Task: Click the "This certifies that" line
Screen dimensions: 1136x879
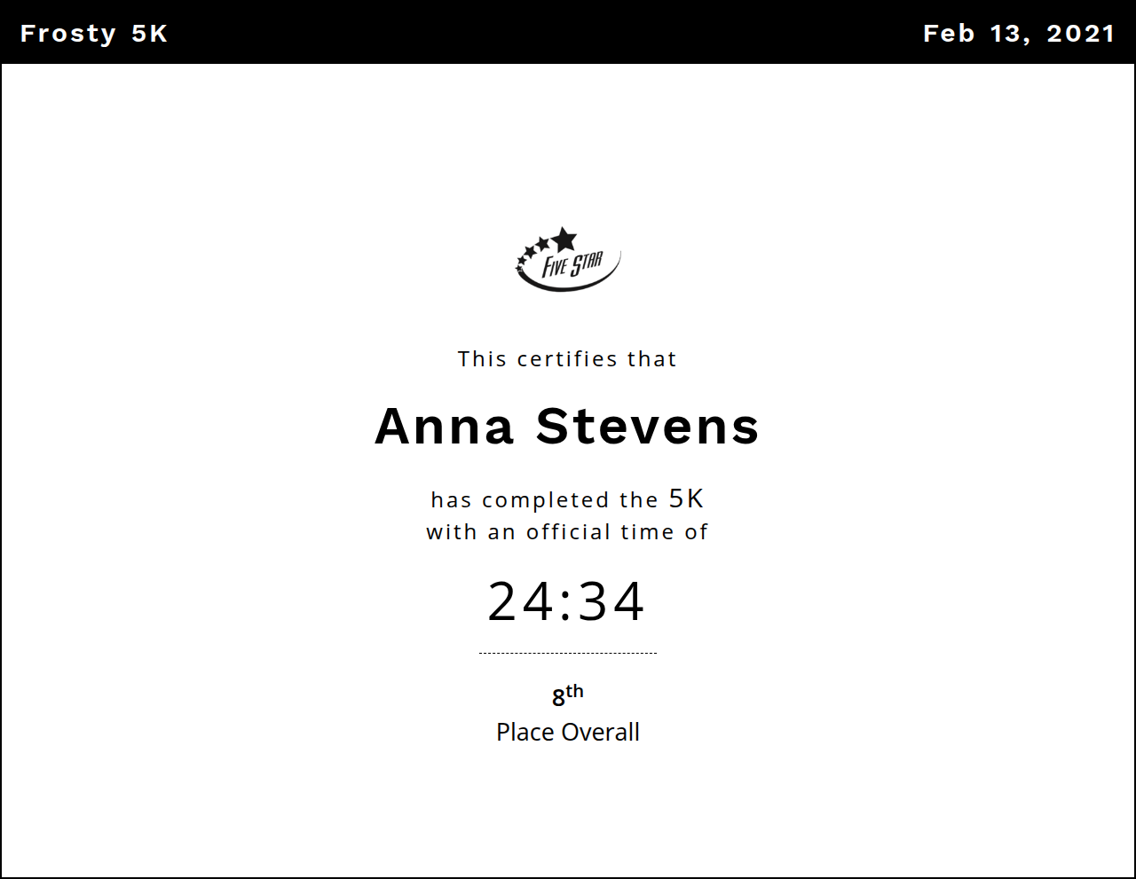Action: click(x=567, y=359)
